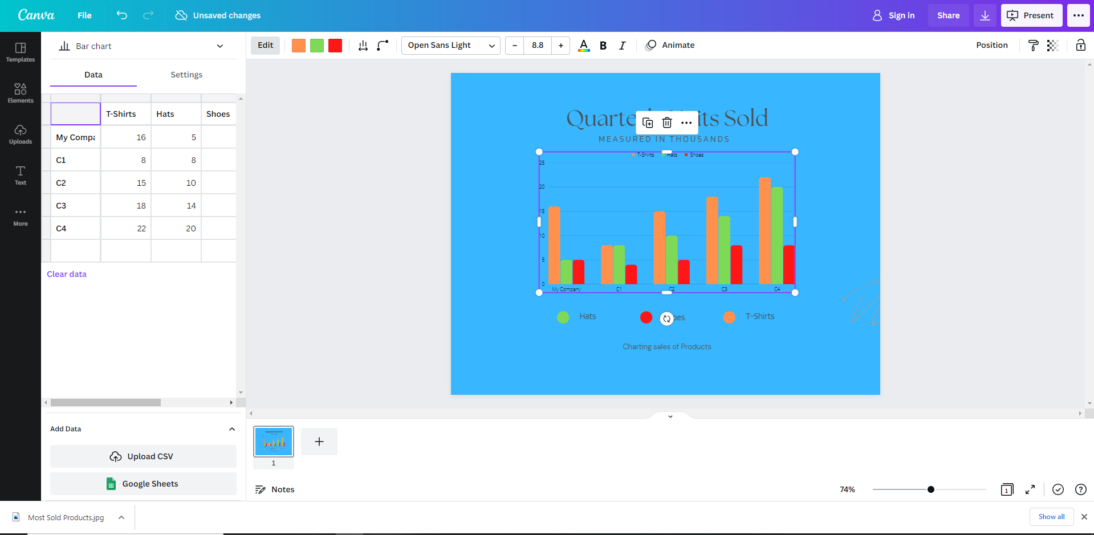Open the transparency settings
The height and width of the screenshot is (535, 1094).
point(1052,45)
